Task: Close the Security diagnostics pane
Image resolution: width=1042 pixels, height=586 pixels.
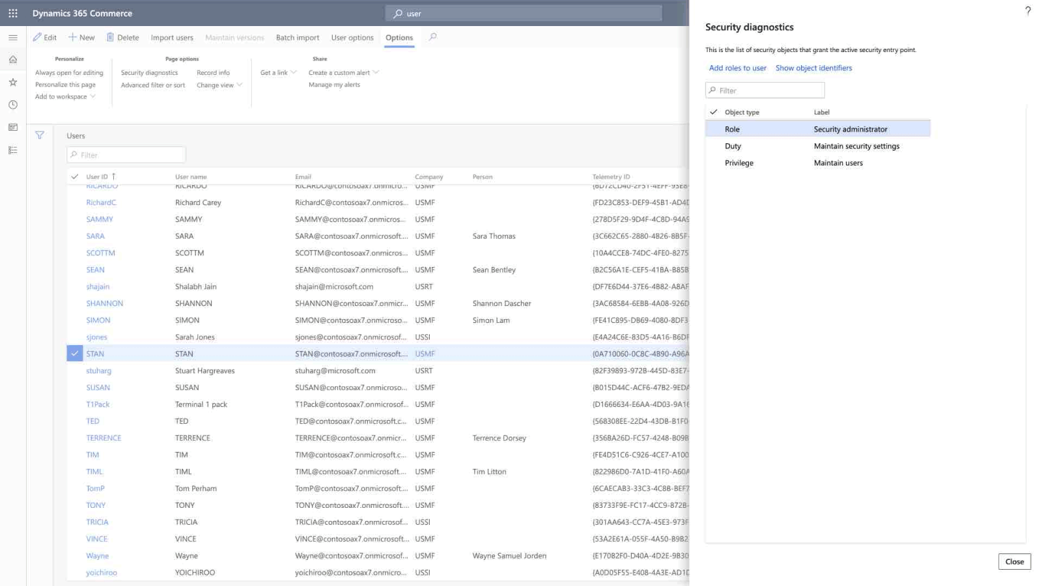Action: (x=1014, y=561)
